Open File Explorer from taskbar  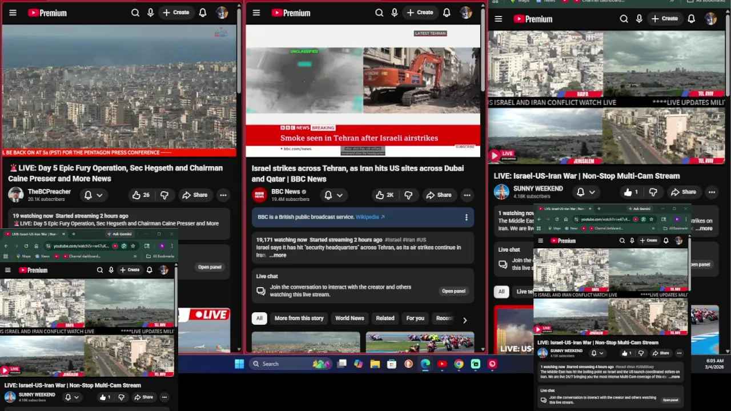(375, 364)
